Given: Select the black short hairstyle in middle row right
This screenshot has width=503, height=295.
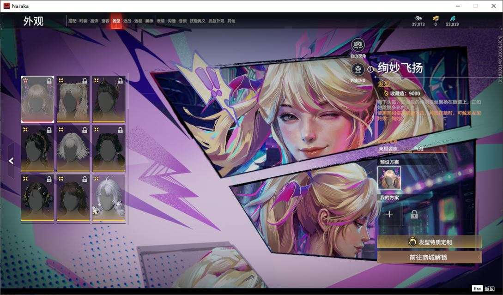Looking at the screenshot, I should coord(109,149).
